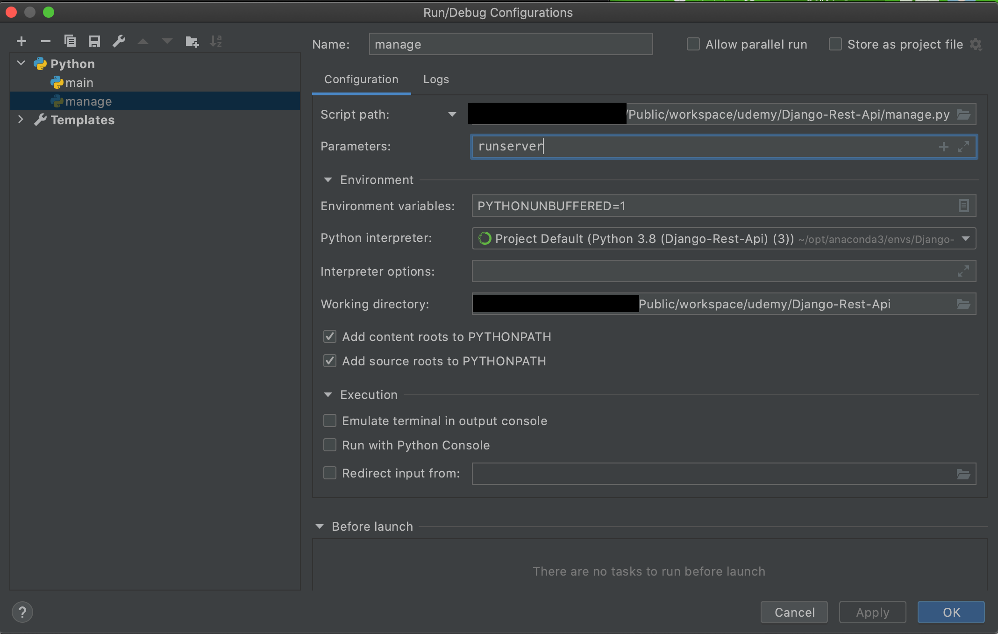The width and height of the screenshot is (998, 634).
Task: Click the copy configuration icon
Action: click(x=70, y=42)
